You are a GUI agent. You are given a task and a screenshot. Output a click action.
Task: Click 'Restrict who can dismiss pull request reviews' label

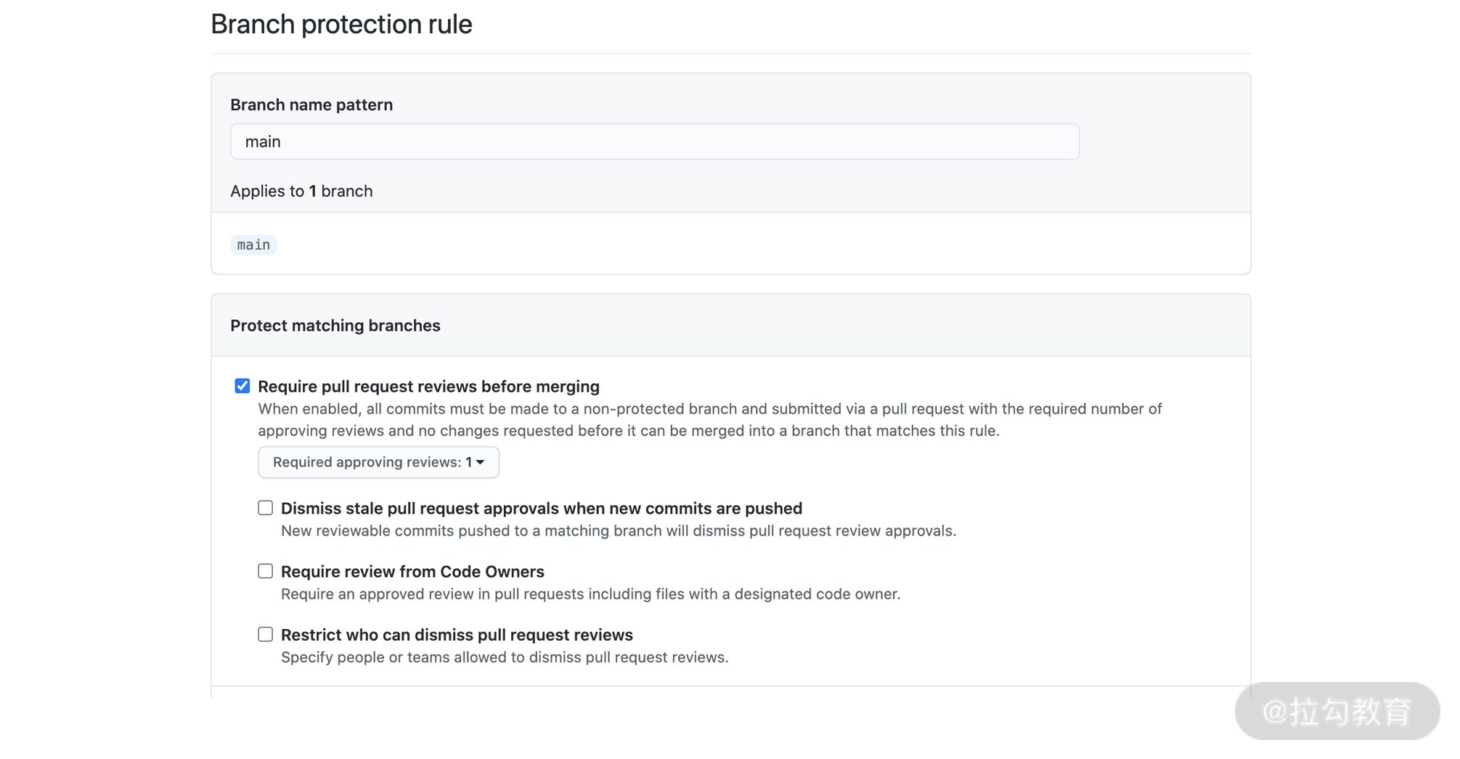(x=457, y=635)
